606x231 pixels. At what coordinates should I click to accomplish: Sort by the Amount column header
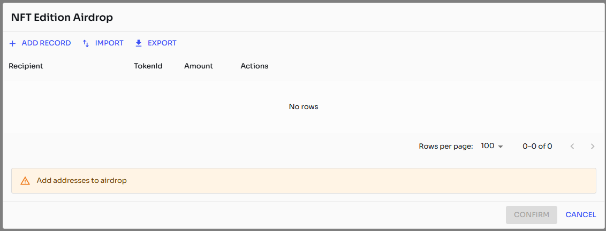[199, 66]
